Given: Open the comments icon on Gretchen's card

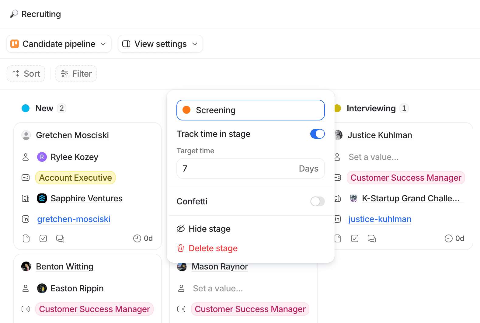Looking at the screenshot, I should click(x=60, y=238).
